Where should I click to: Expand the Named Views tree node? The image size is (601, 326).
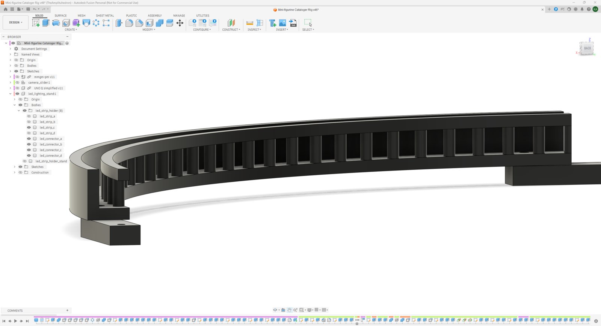click(x=10, y=54)
